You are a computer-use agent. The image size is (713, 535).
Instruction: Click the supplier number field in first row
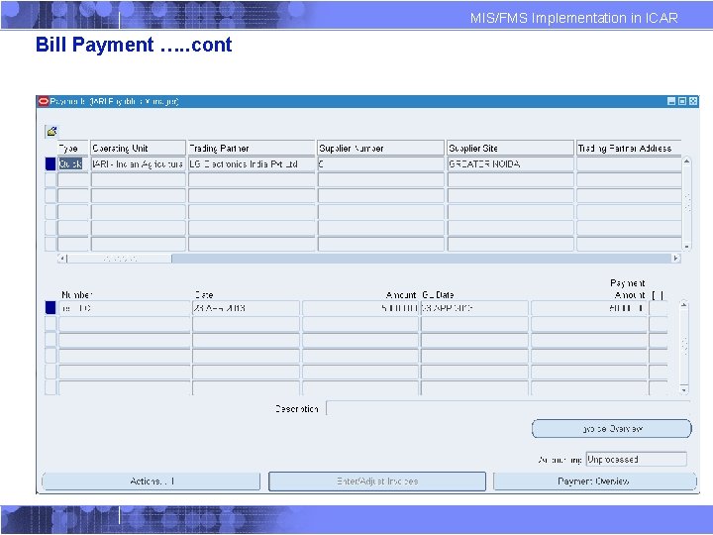(380, 164)
